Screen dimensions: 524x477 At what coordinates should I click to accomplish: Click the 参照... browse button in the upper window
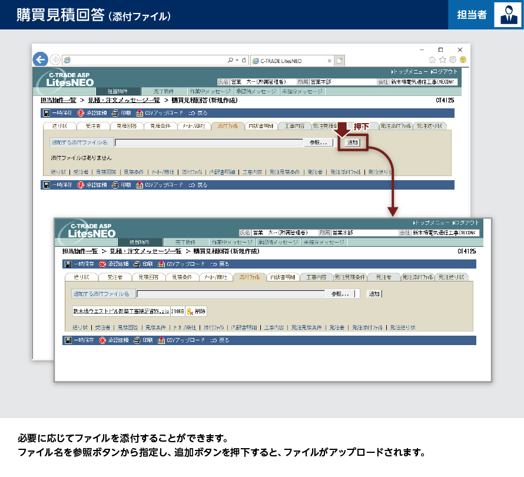pyautogui.click(x=319, y=143)
